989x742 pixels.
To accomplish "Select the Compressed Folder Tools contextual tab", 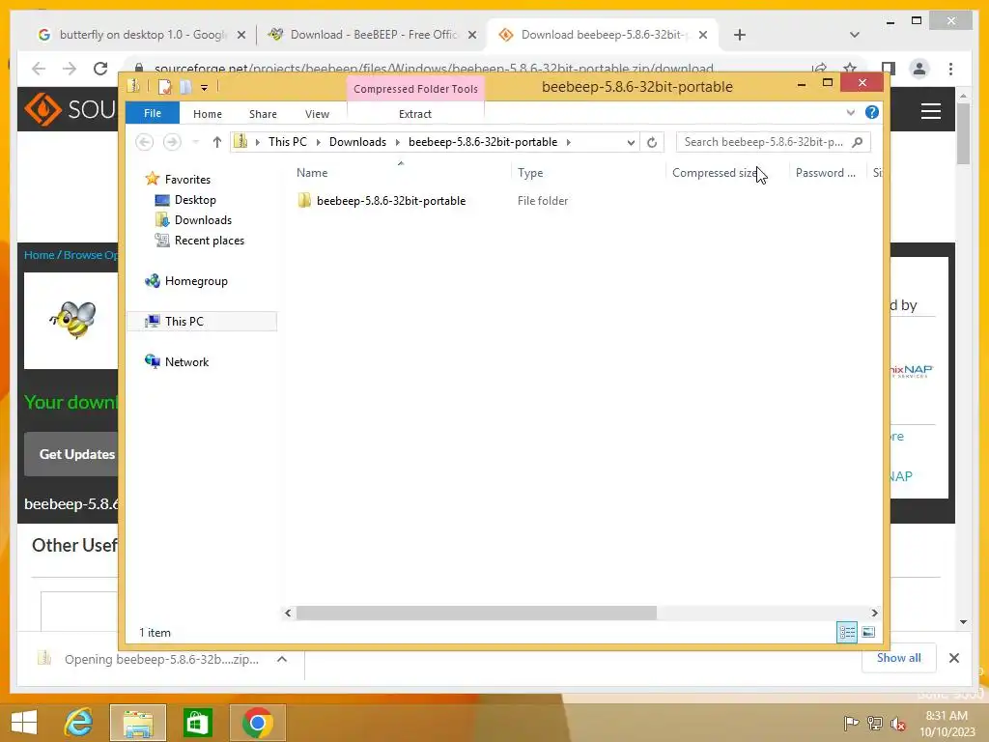I will coord(415,89).
